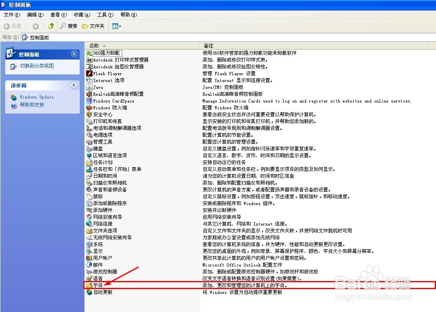
Task: Open Autodesk 打印样式管理器 icon
Action: point(89,60)
